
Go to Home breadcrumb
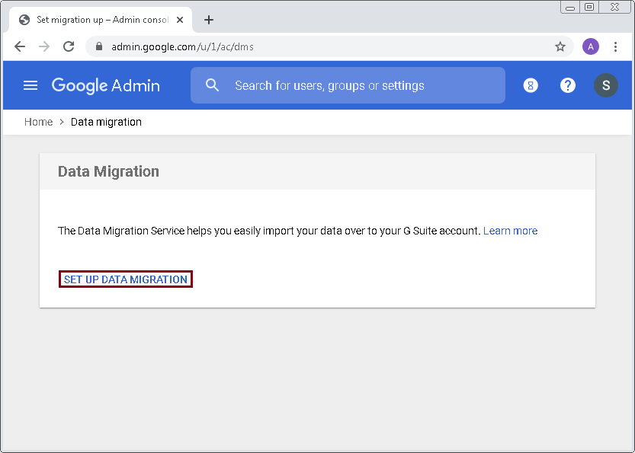38,122
